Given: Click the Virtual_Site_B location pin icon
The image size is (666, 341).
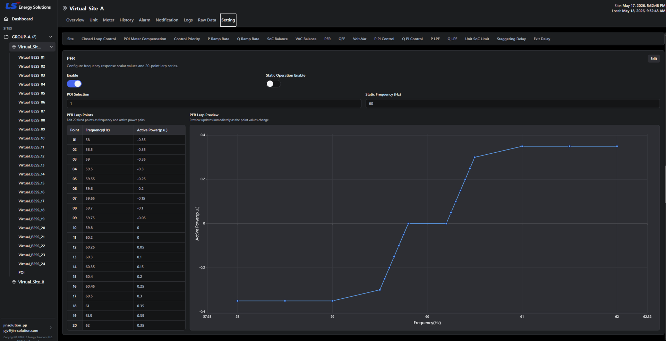Looking at the screenshot, I should [14, 282].
